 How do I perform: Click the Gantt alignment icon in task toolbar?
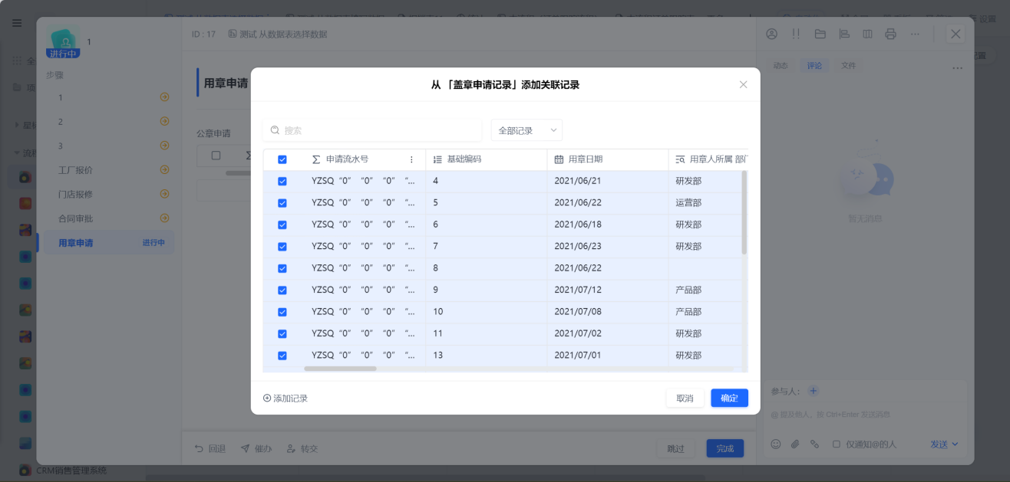(844, 34)
